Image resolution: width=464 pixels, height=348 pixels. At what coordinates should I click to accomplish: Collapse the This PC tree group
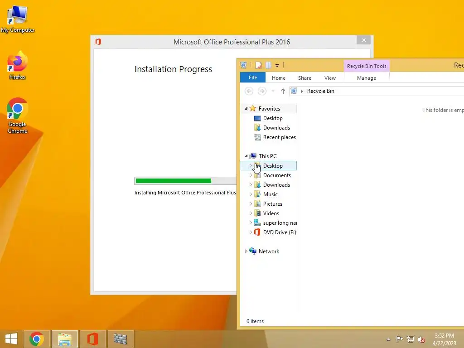point(246,156)
